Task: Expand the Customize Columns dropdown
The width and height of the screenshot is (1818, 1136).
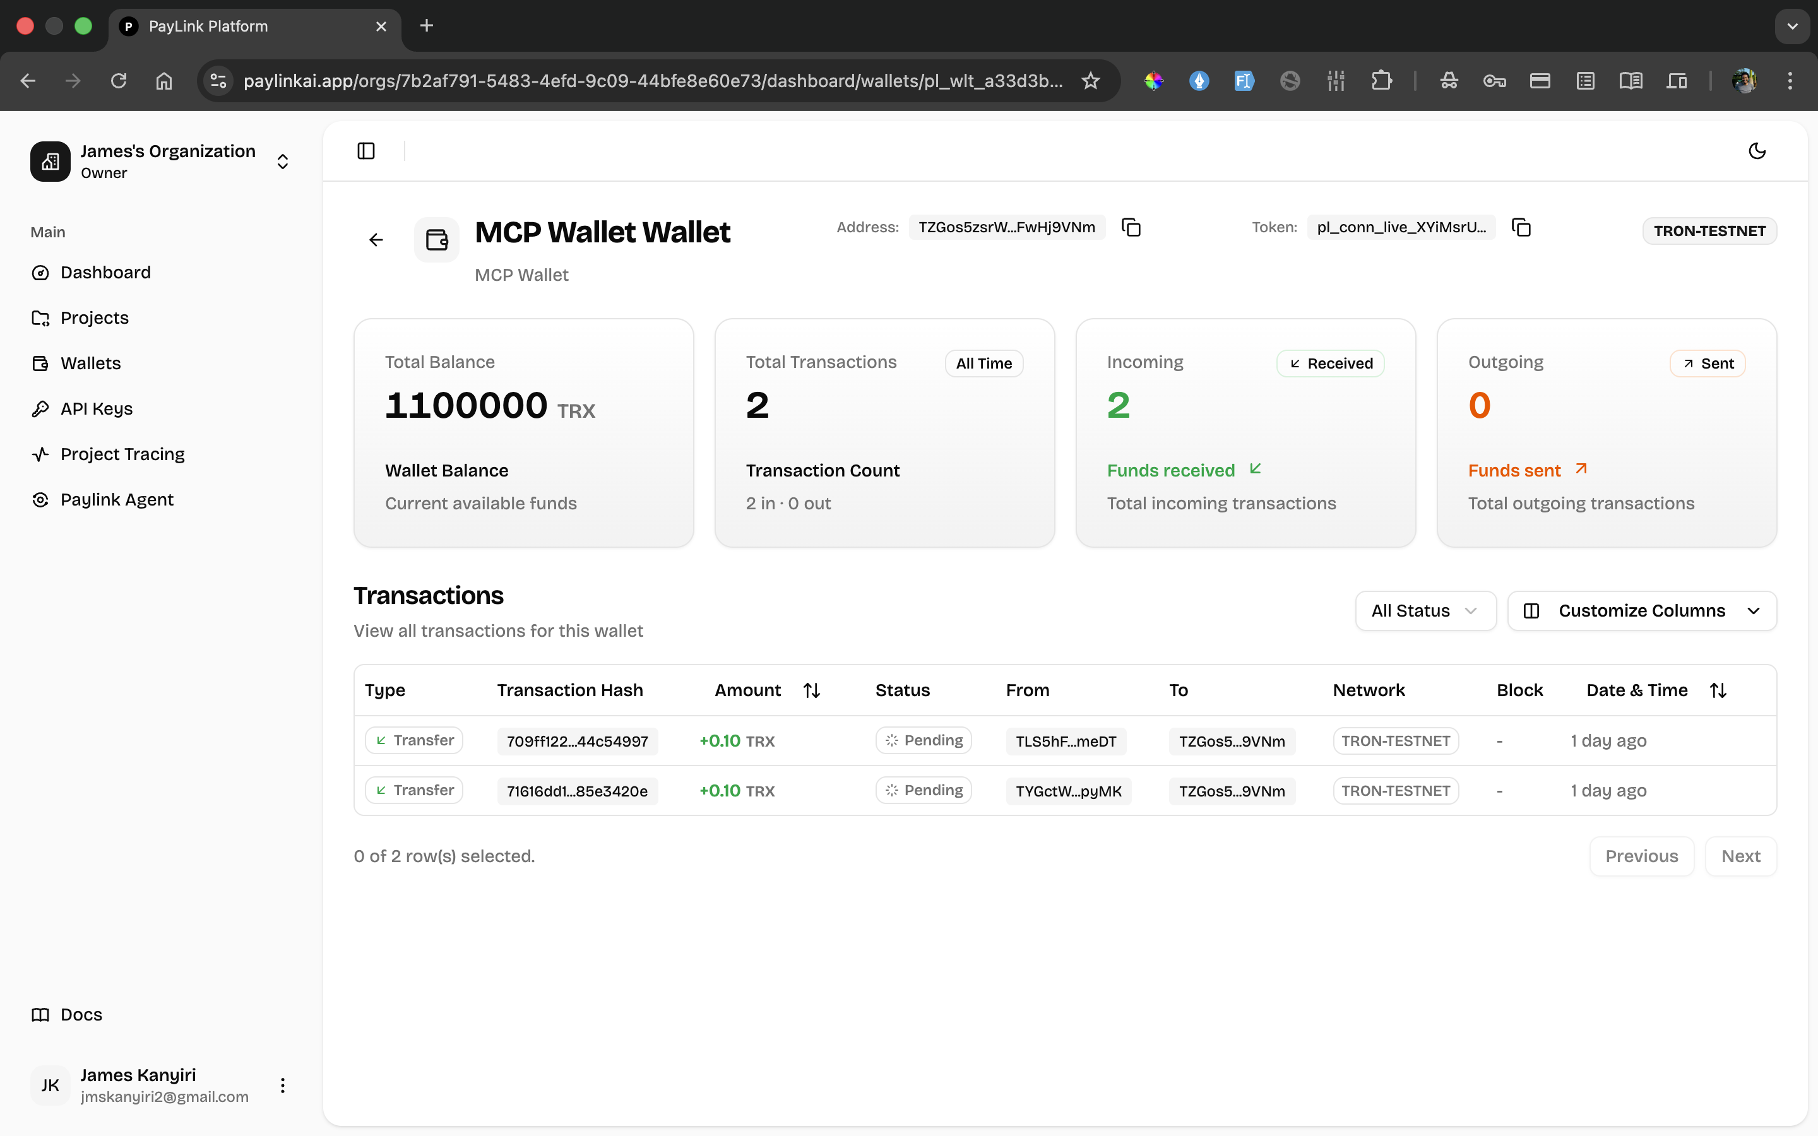Action: pos(1643,610)
